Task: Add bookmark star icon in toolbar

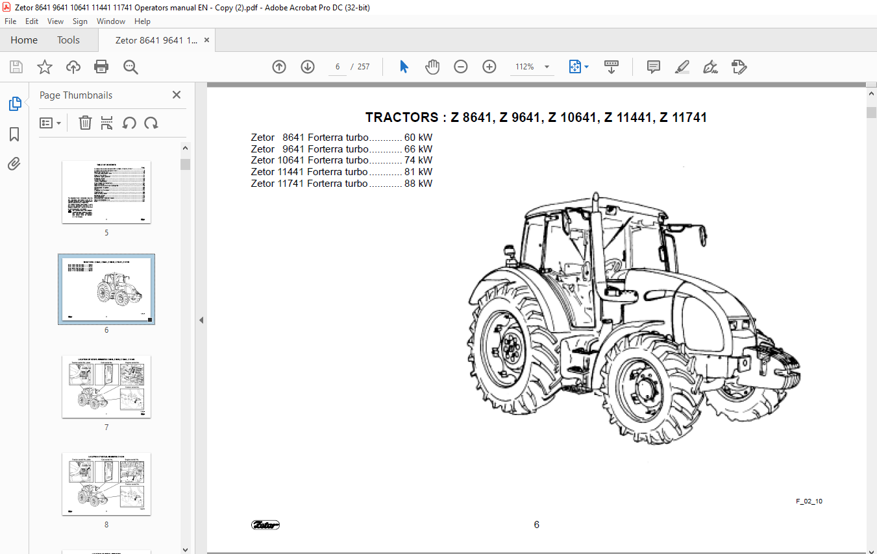Action: 44,67
